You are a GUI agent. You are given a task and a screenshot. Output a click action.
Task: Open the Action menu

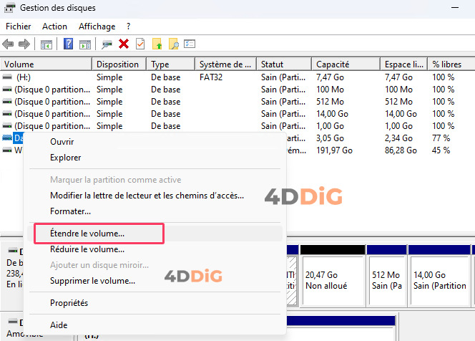coord(54,27)
